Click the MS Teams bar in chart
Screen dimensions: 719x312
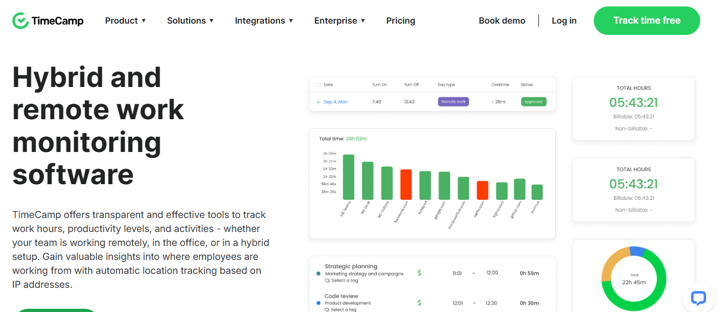tap(349, 177)
